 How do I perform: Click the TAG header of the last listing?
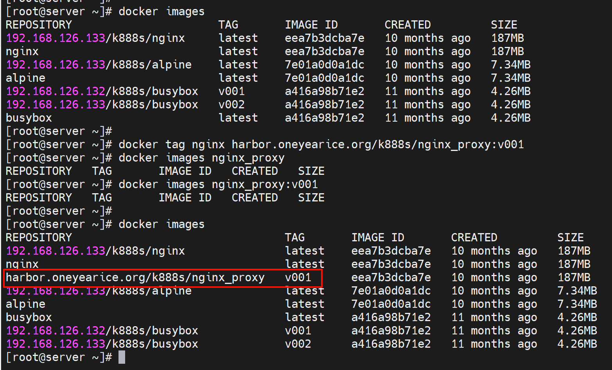tap(294, 238)
